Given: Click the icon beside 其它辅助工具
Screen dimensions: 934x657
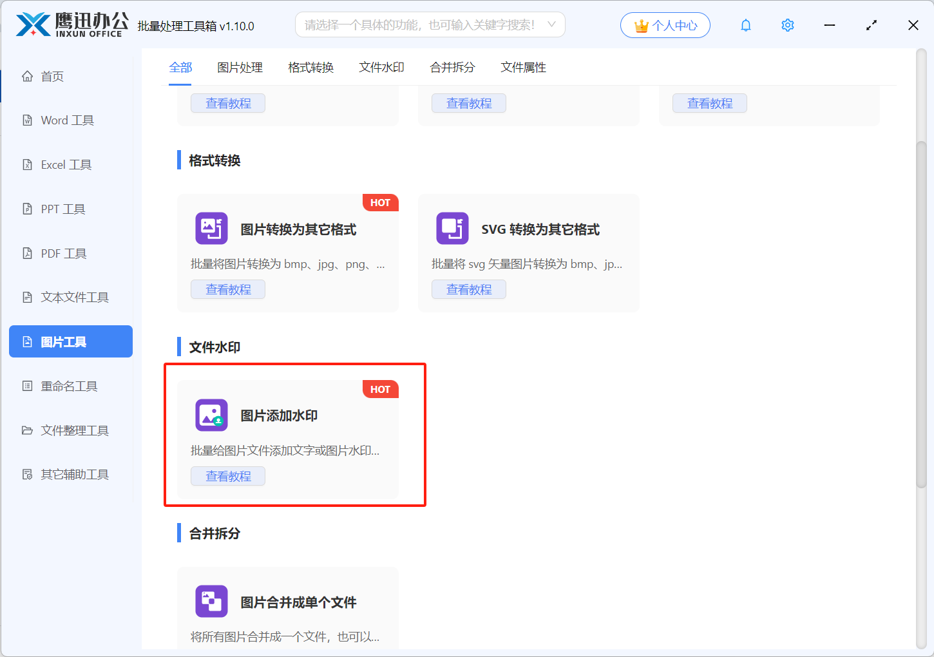Looking at the screenshot, I should [x=27, y=475].
